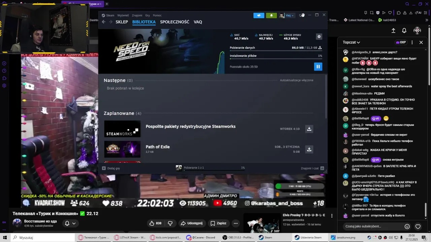
Task: Open more video actions ellipsis
Action: point(236,223)
